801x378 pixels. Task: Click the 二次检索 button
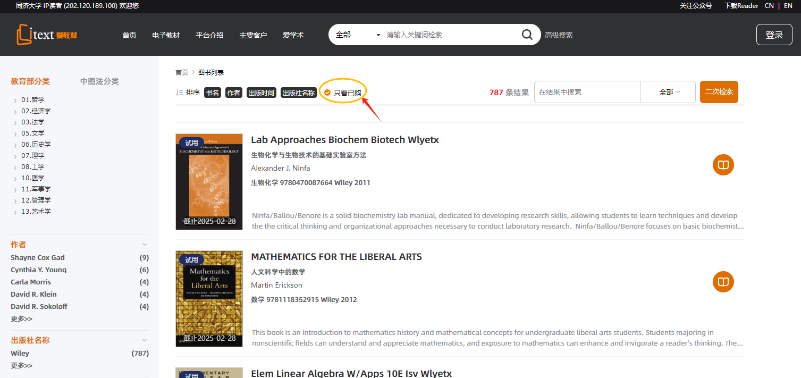(x=719, y=92)
